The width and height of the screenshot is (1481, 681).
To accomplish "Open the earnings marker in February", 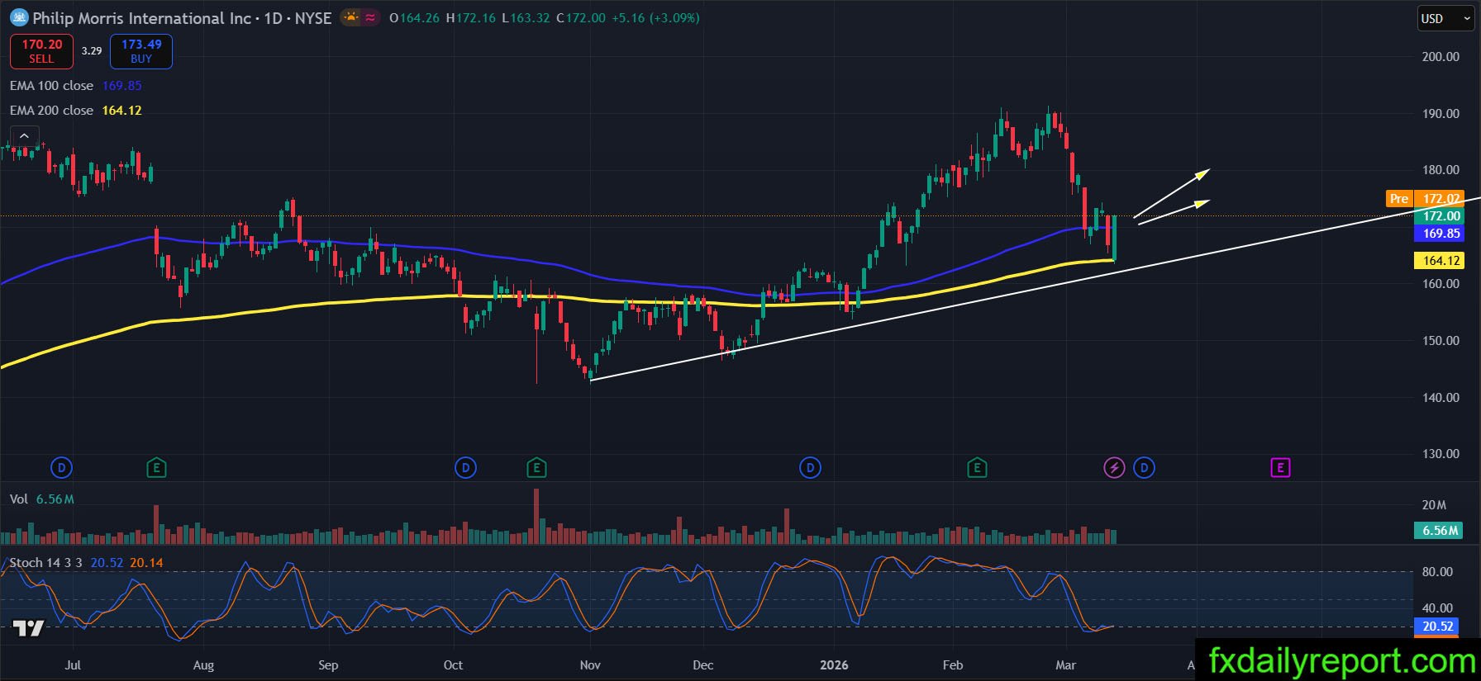I will [977, 468].
